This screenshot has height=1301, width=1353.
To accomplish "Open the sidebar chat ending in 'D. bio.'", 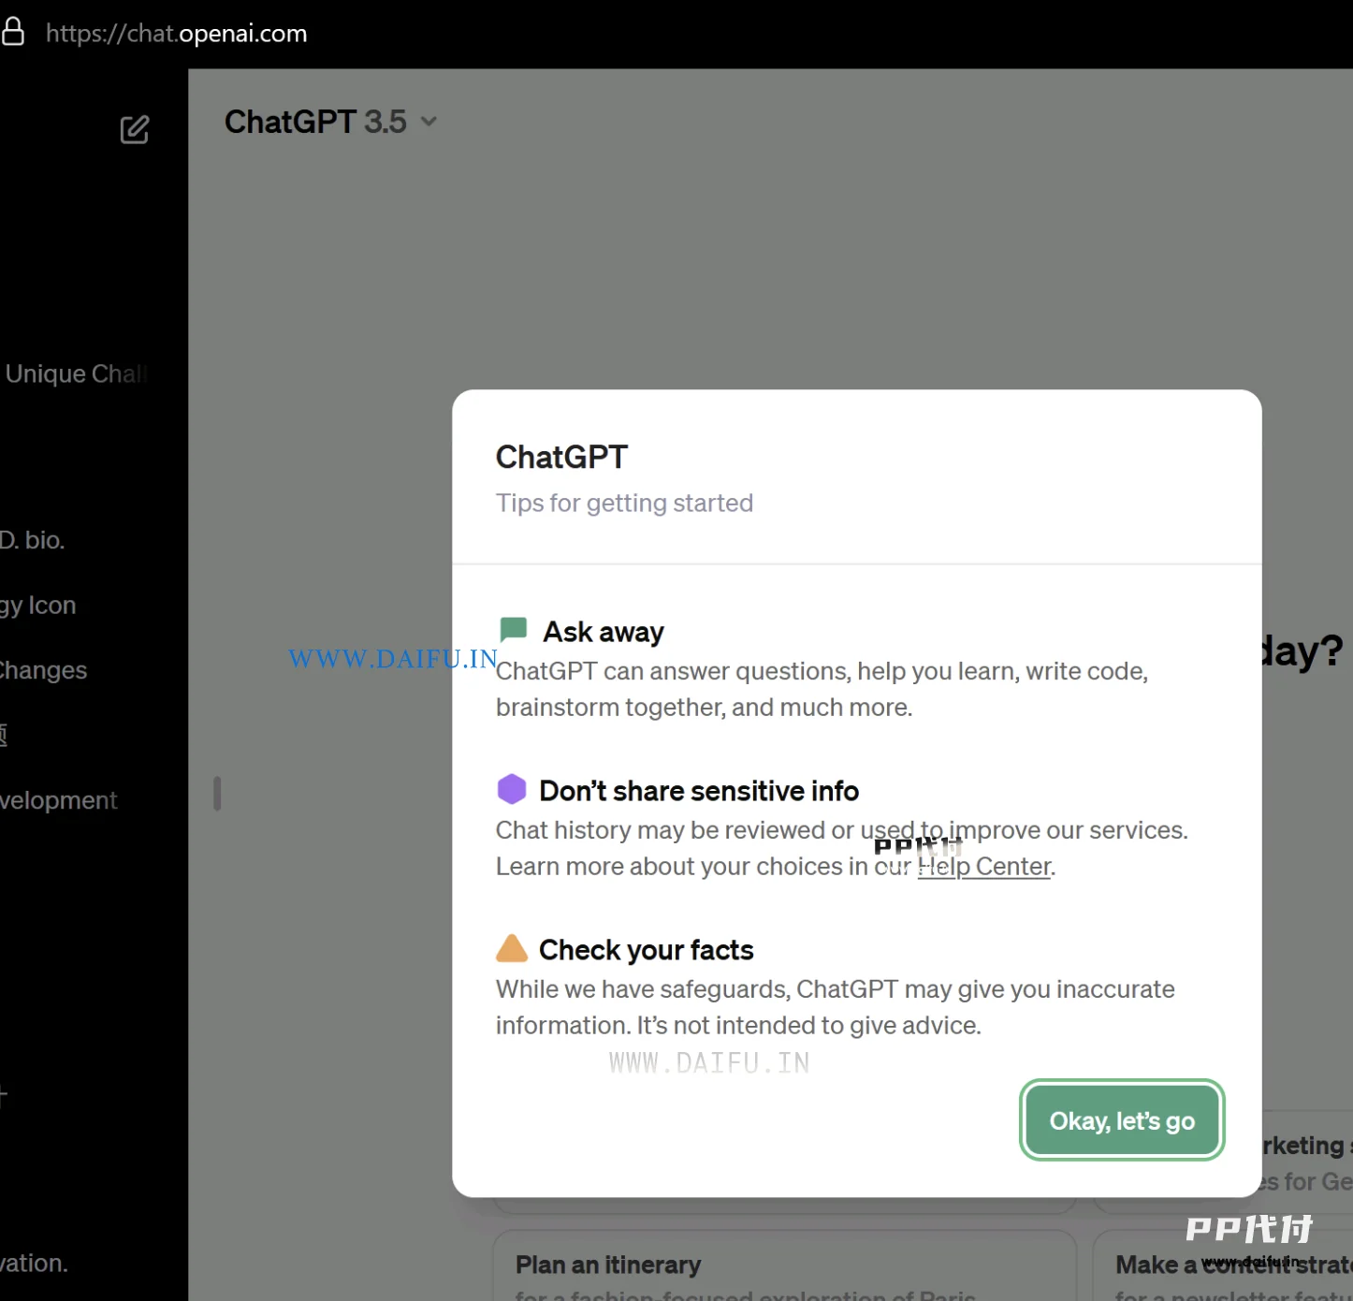I will pos(33,540).
